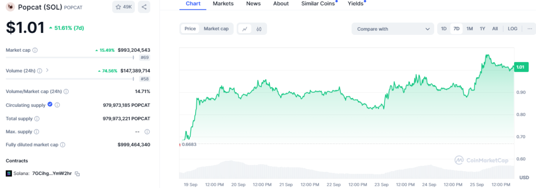The image size is (536, 188).
Task: Switch to candlestick chart icon
Action: [259, 29]
